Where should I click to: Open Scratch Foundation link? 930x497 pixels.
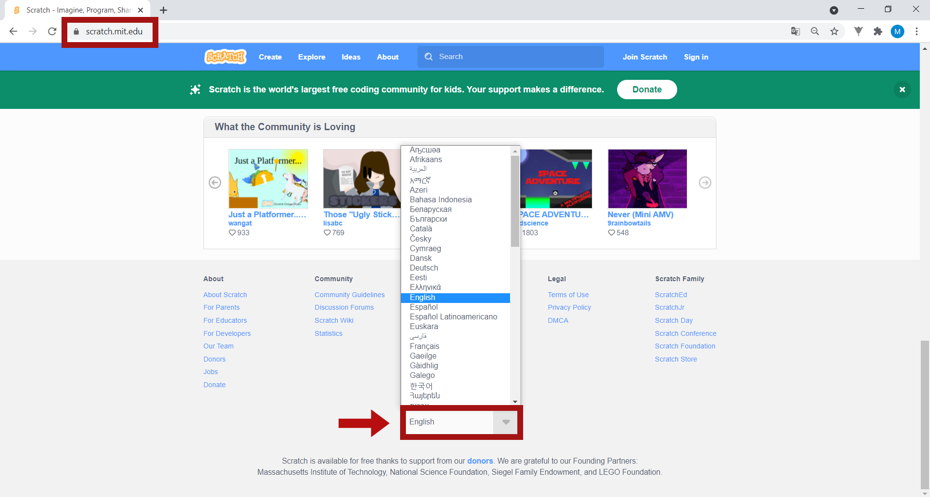coord(685,346)
